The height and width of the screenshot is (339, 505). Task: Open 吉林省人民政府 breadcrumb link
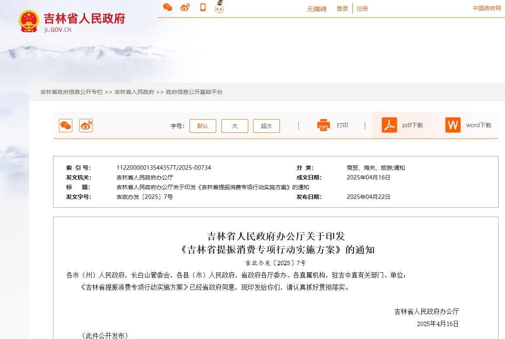[x=134, y=92]
